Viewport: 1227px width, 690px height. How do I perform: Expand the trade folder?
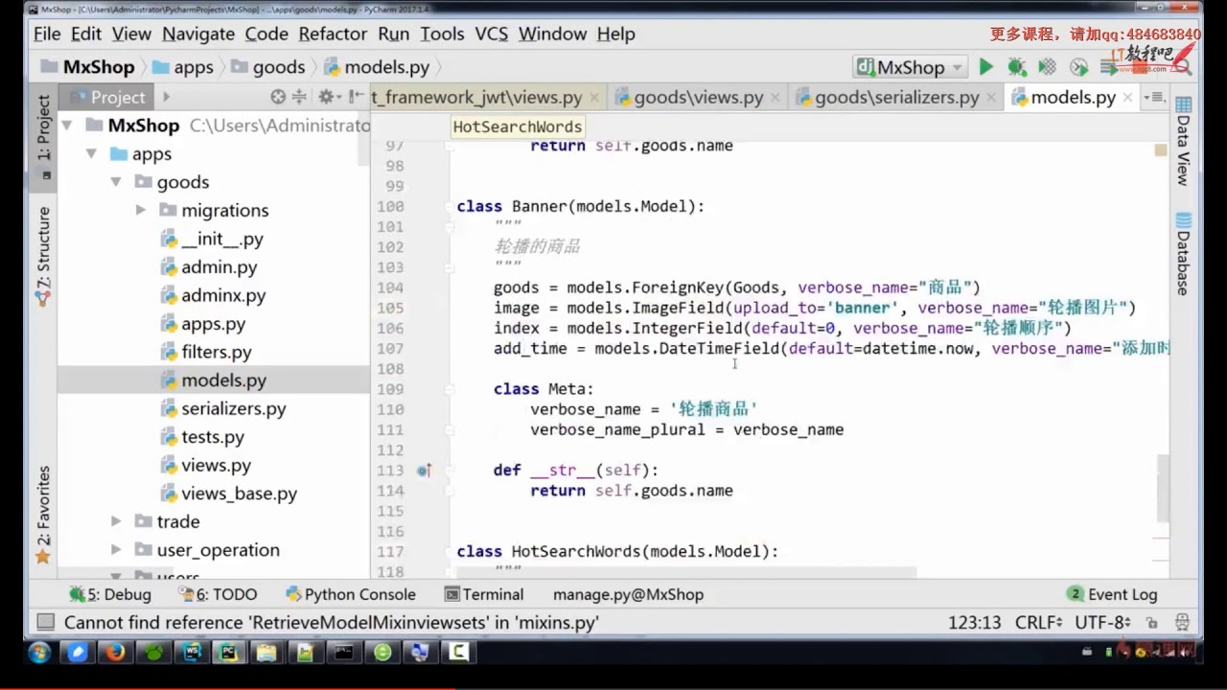(x=116, y=521)
